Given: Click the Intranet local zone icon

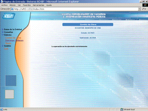Looking at the screenshot, I should pos(122,109).
